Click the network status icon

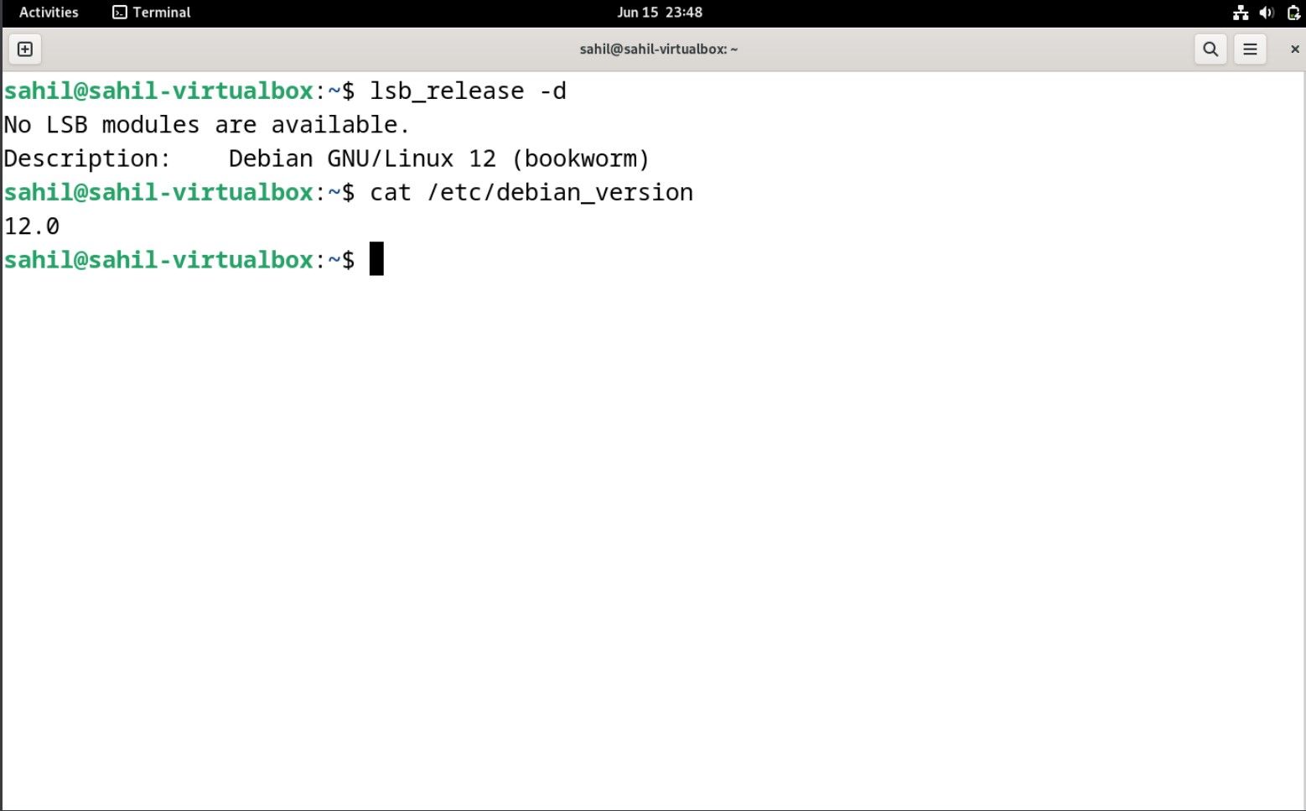[x=1241, y=13]
